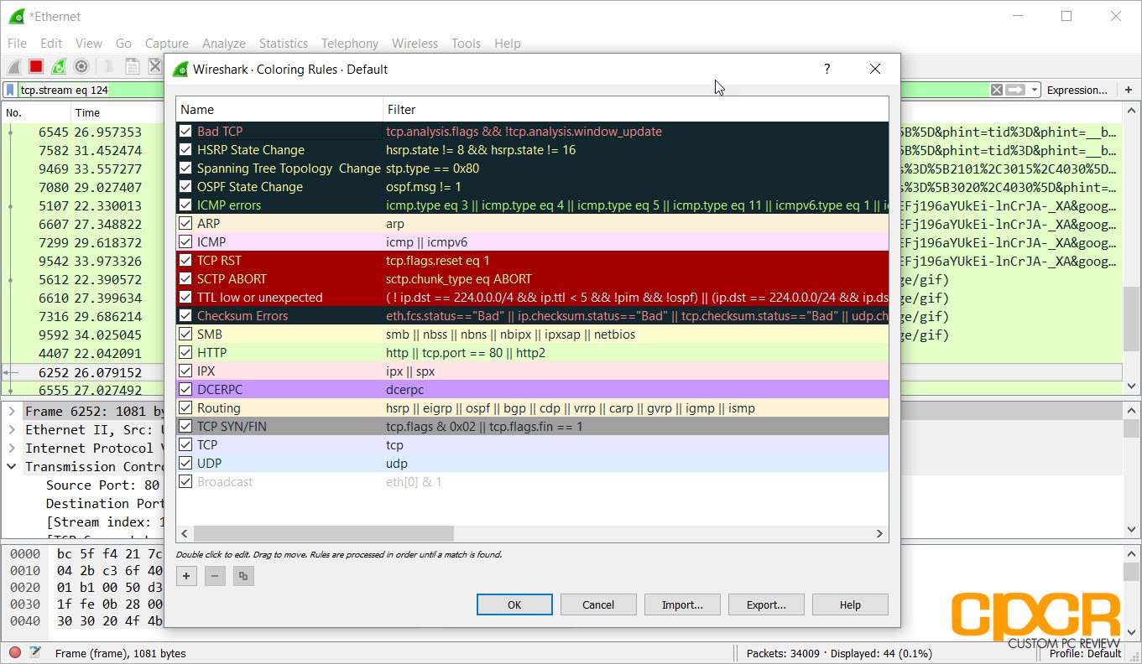The height and width of the screenshot is (664, 1142).
Task: Click the Cancel button
Action: coord(598,604)
